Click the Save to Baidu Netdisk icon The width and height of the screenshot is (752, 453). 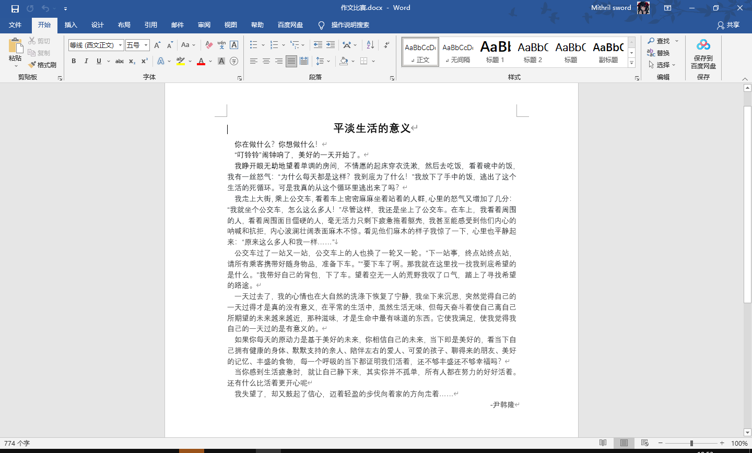(703, 45)
